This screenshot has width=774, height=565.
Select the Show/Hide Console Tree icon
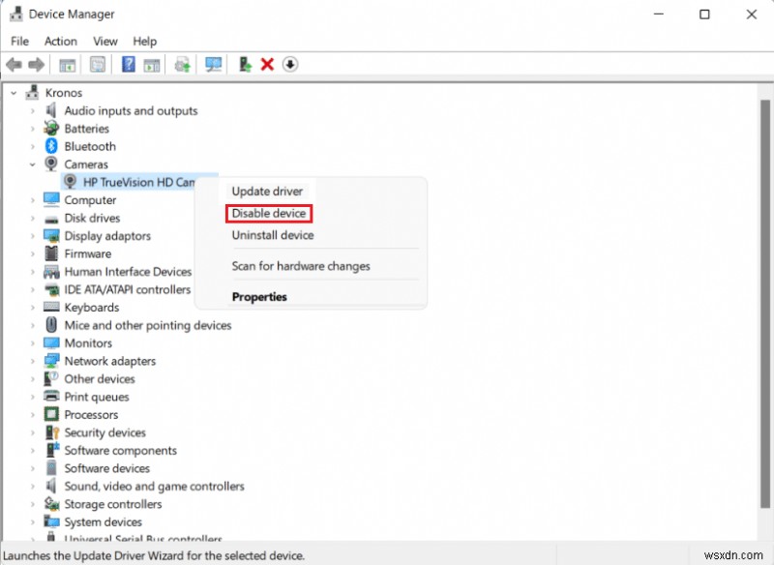(67, 64)
